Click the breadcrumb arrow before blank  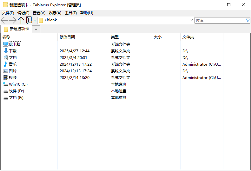click(45, 20)
